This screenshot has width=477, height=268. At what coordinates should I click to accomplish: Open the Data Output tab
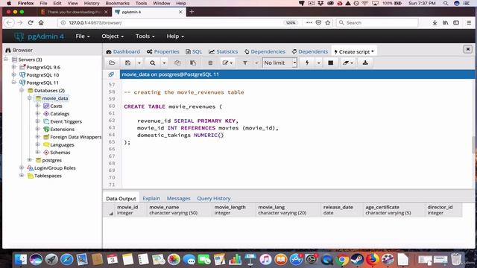tap(121, 199)
